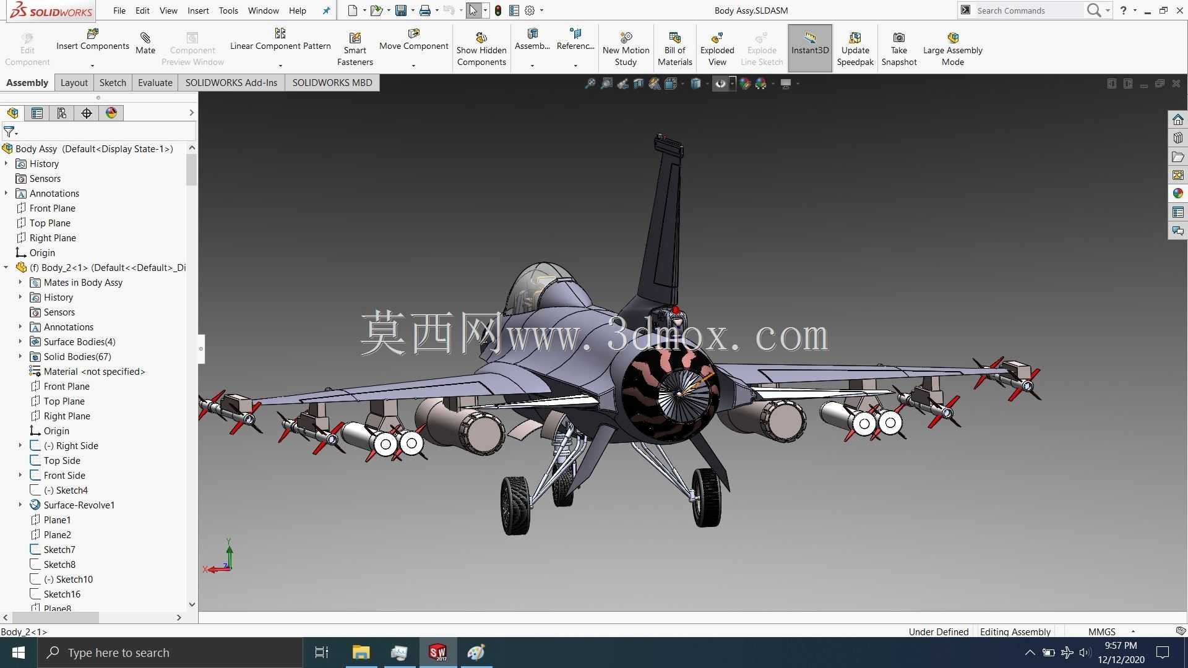Select Material <not specified> item
The height and width of the screenshot is (668, 1188).
[94, 371]
